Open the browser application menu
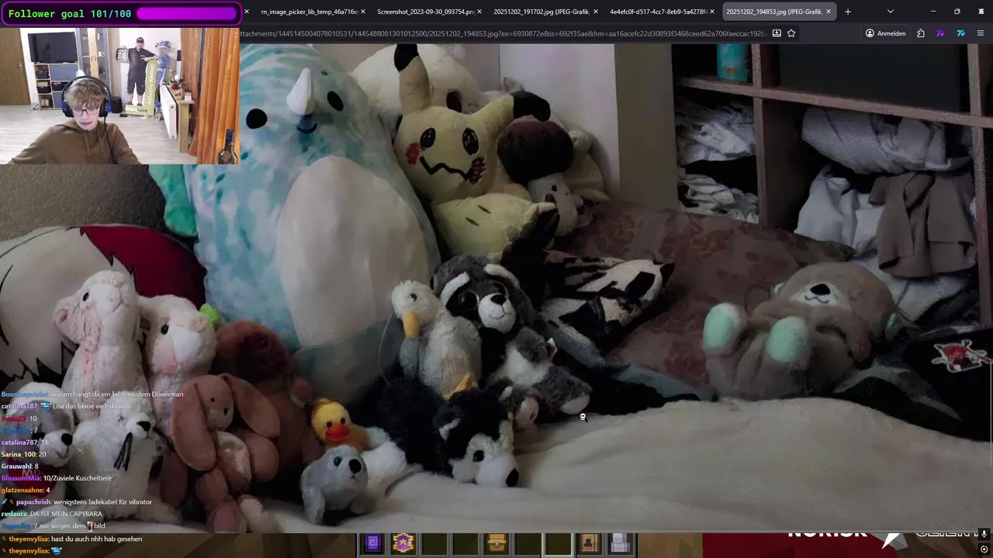This screenshot has width=993, height=558. [x=981, y=33]
